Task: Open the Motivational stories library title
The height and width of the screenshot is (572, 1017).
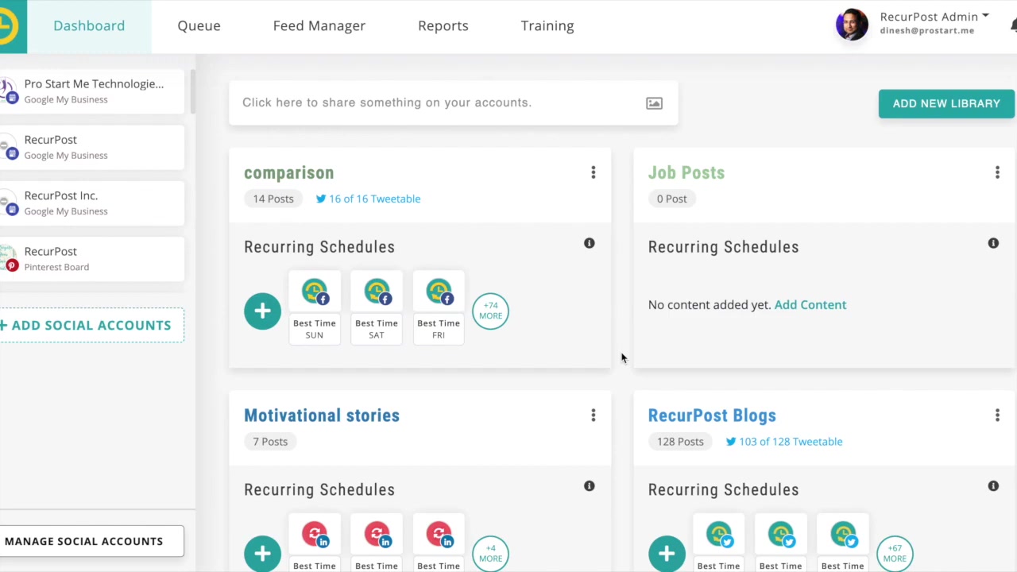Action: coord(322,415)
